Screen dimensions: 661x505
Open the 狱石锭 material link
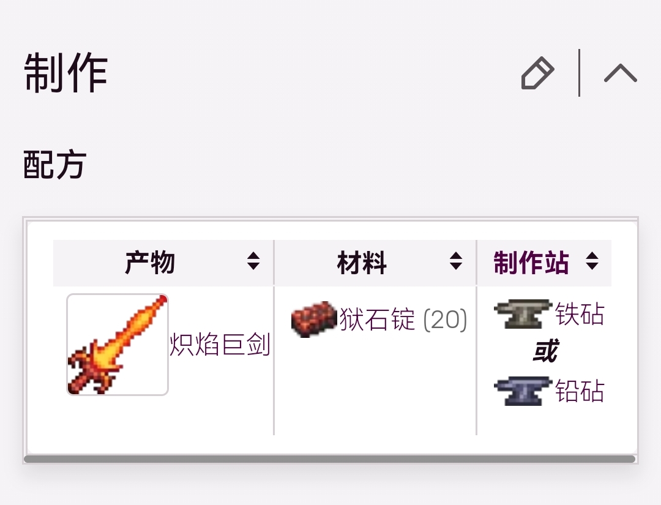[x=377, y=319]
